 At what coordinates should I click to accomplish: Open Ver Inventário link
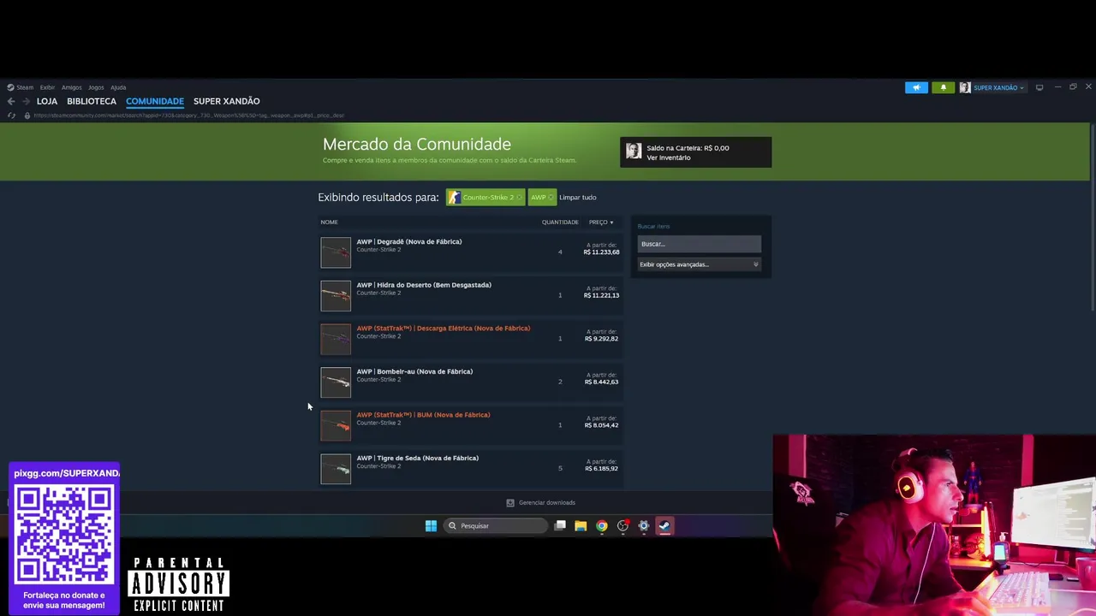pyautogui.click(x=669, y=157)
